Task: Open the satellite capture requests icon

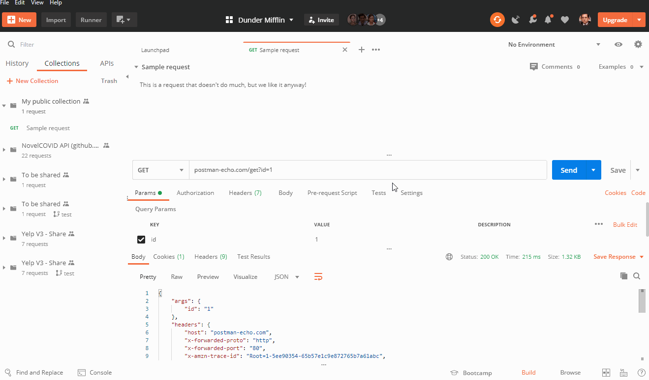Action: click(516, 20)
